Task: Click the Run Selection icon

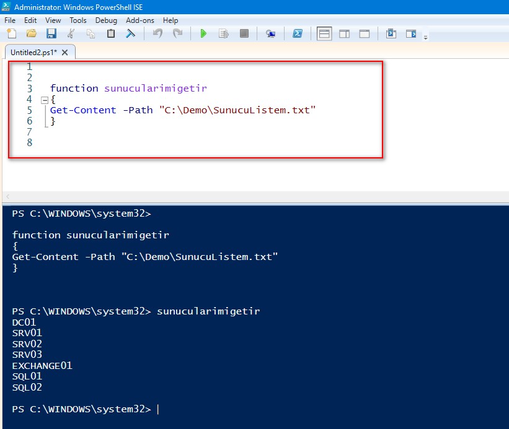Action: click(x=224, y=34)
